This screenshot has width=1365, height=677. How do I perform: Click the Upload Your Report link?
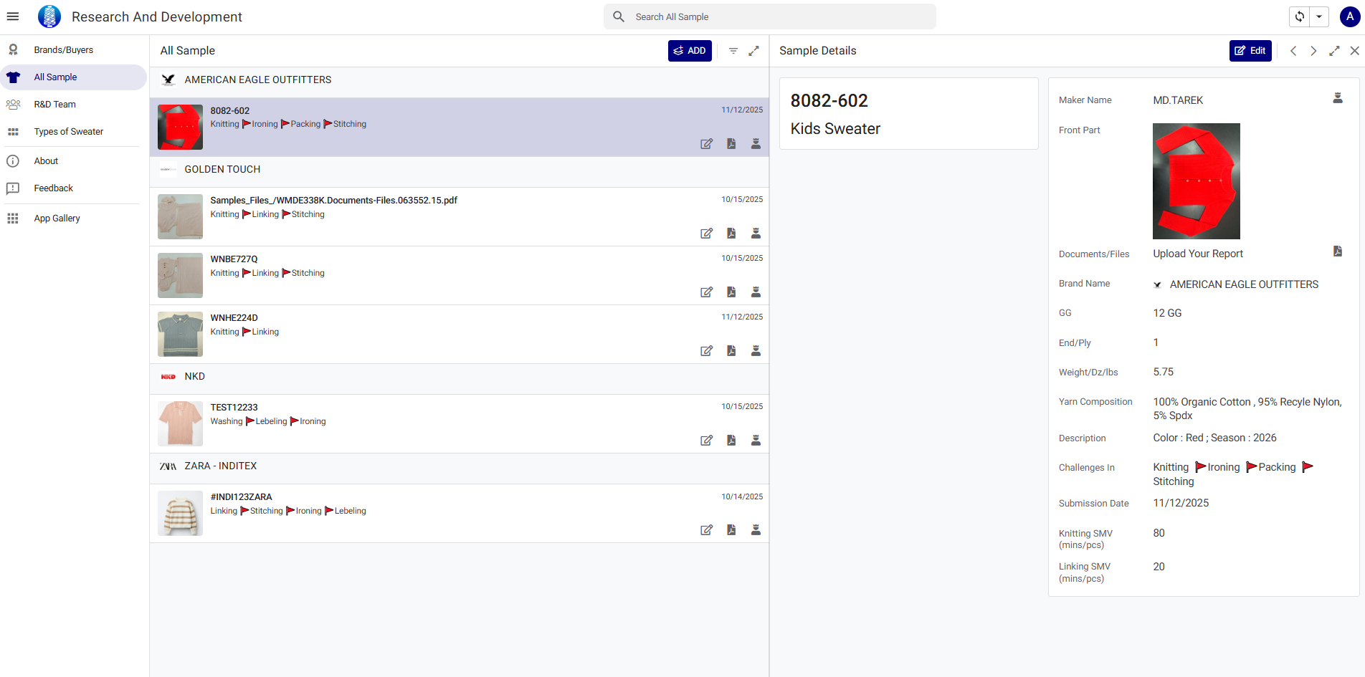(x=1198, y=254)
